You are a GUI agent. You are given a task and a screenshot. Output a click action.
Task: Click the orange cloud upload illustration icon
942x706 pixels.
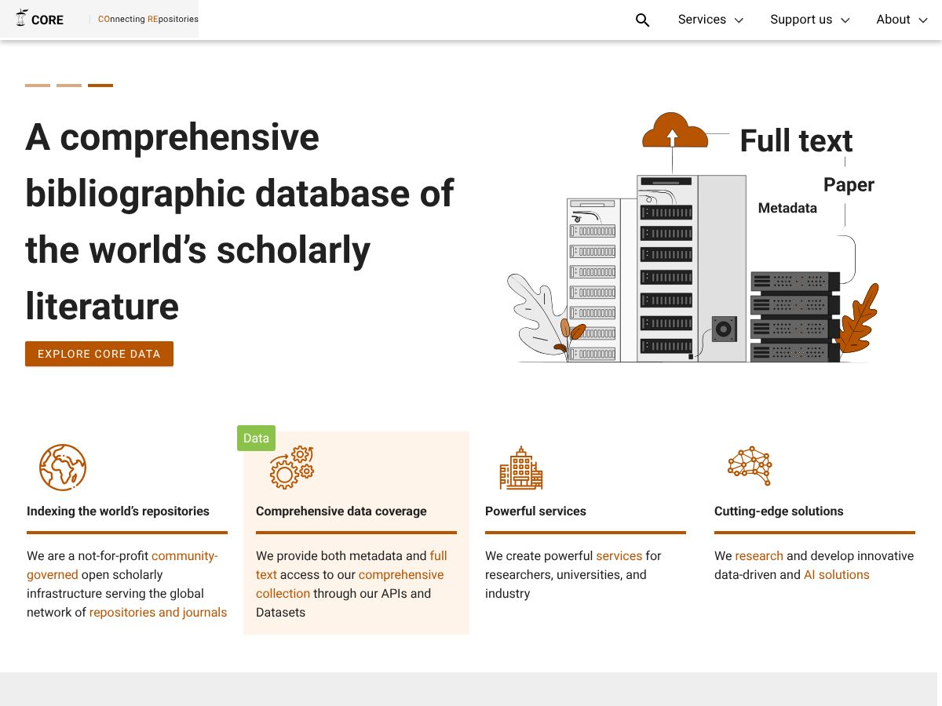click(x=675, y=130)
